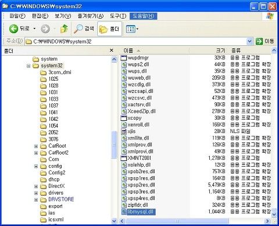The image size is (279, 226).
Task: Open the Search (검색) toolbar button
Action: (84, 28)
